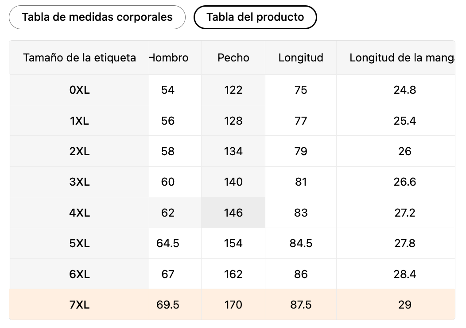
Task: Click the Longitud column header
Action: tap(300, 57)
